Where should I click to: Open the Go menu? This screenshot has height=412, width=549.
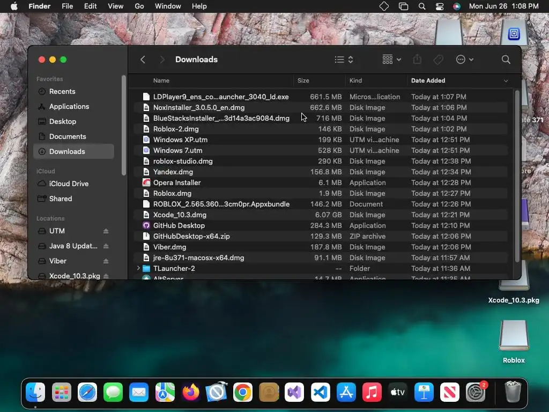click(x=139, y=6)
